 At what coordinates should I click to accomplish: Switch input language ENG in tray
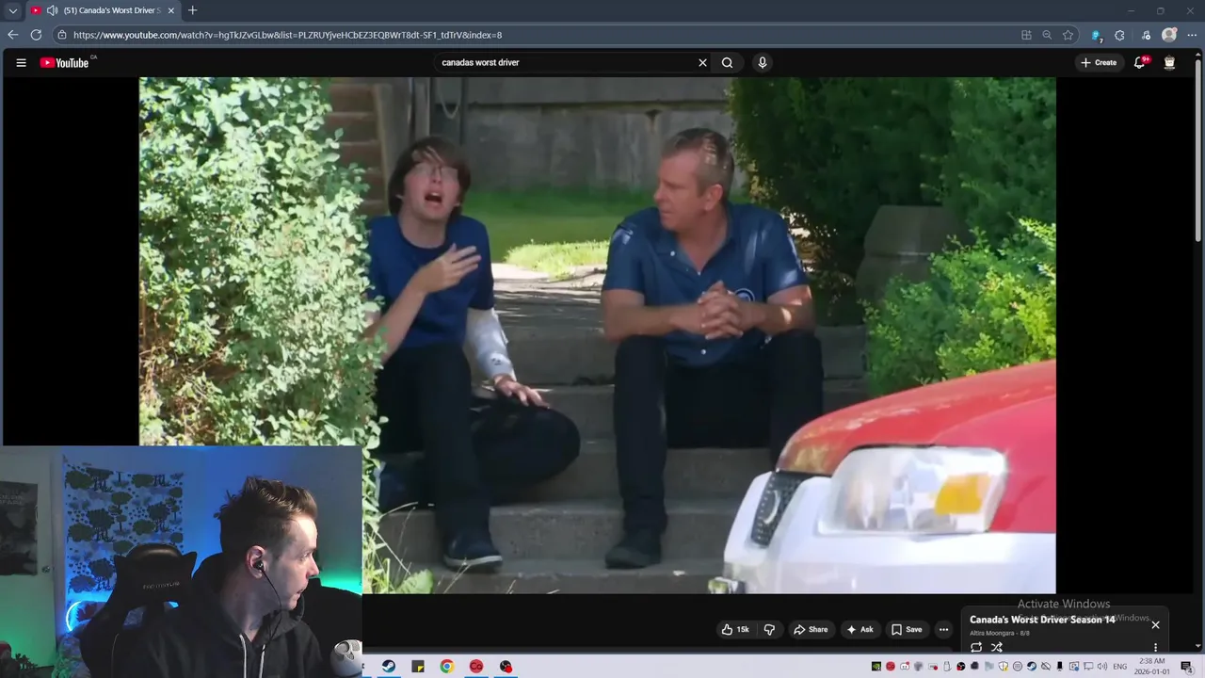[1120, 667]
